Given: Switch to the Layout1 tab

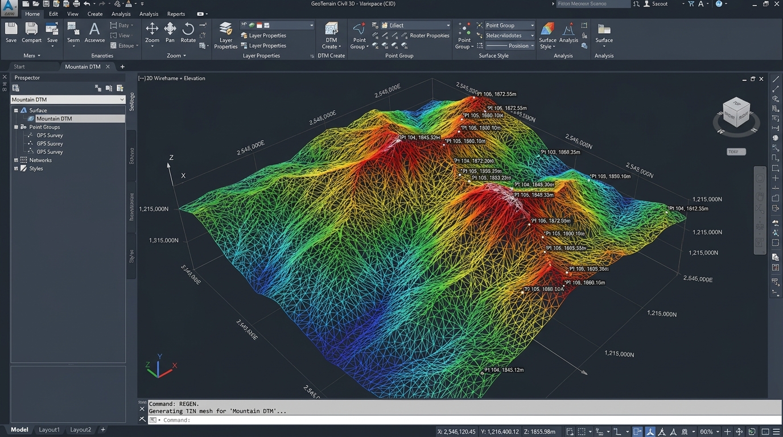Looking at the screenshot, I should (49, 430).
